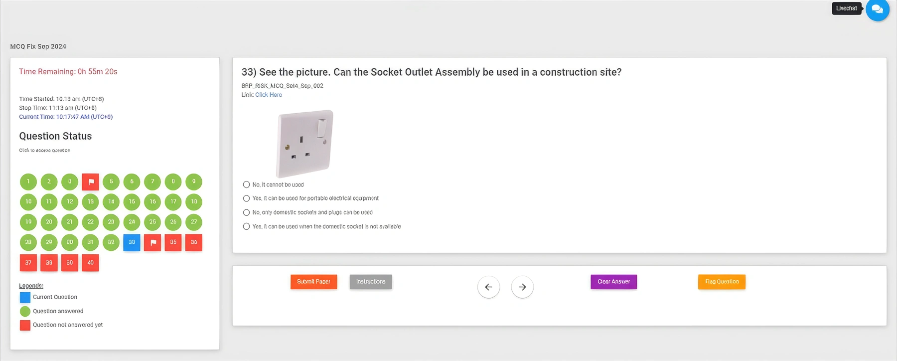
Task: Follow the "Click Here" picture link
Action: 269,95
